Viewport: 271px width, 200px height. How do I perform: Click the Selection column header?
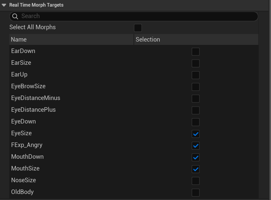click(196, 39)
